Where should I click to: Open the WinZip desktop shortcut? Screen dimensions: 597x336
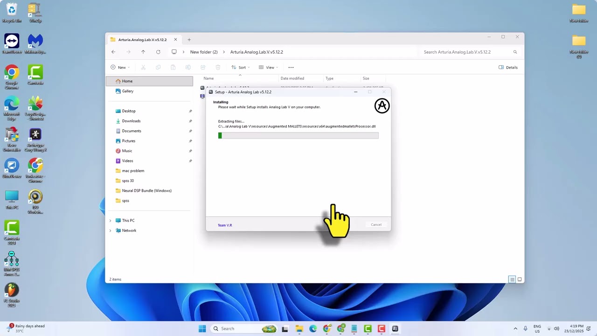click(x=35, y=13)
